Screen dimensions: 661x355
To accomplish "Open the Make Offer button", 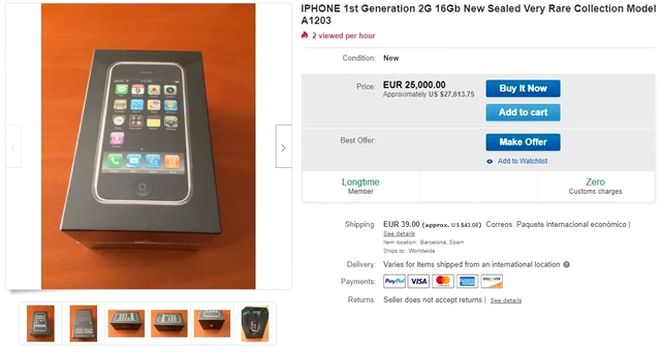I will click(x=523, y=142).
